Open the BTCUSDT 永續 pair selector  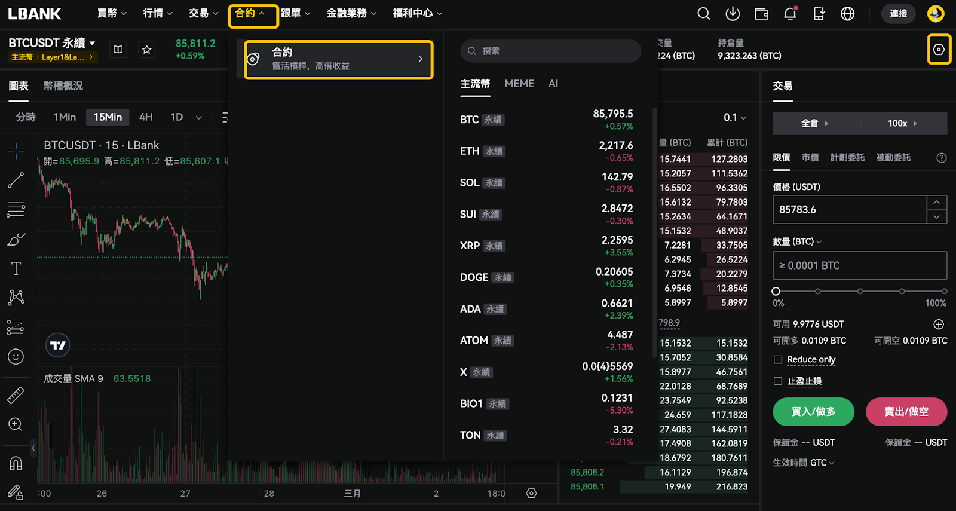52,43
